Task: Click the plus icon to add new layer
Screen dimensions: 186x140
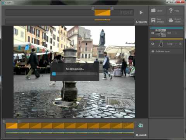Action: click(x=153, y=51)
